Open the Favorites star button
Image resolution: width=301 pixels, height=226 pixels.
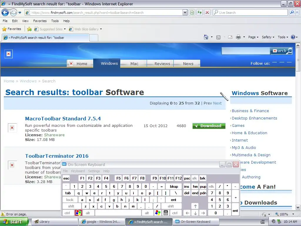pos(11,29)
